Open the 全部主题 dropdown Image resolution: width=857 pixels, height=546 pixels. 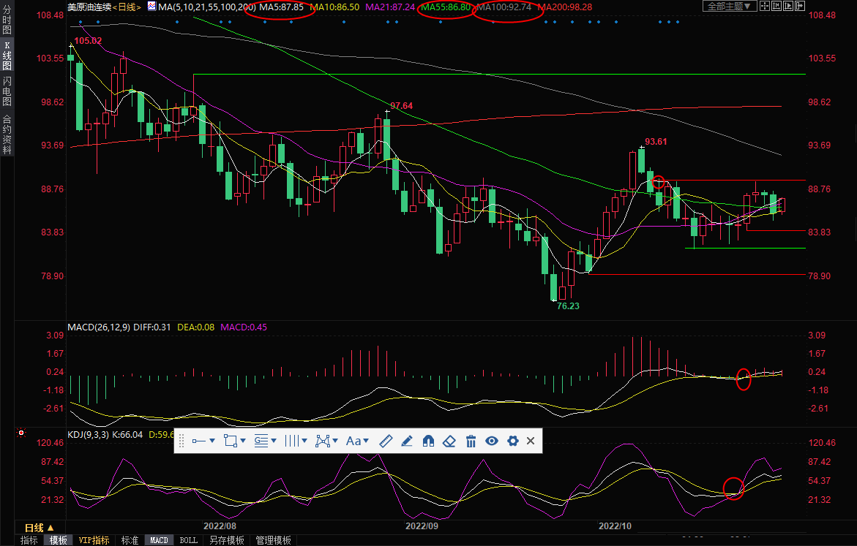[x=727, y=6]
